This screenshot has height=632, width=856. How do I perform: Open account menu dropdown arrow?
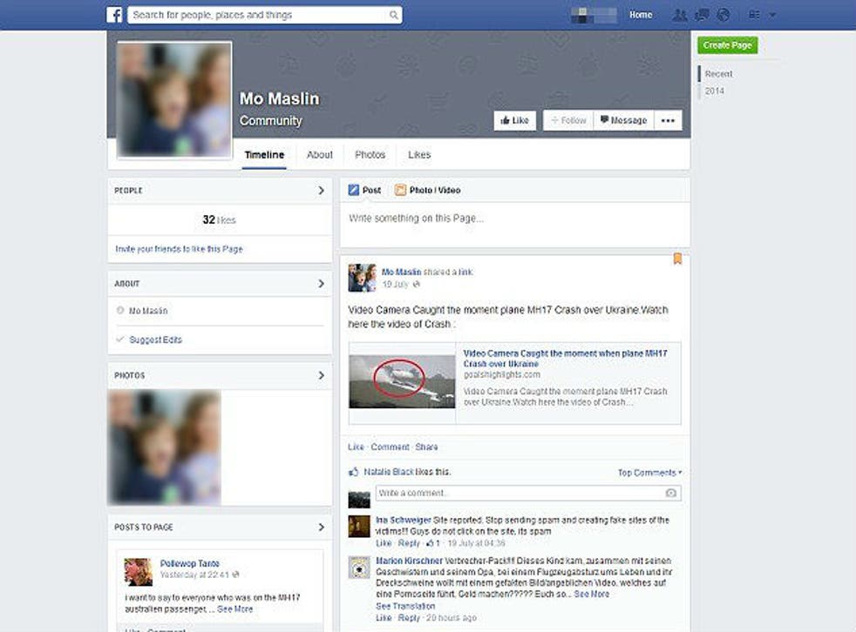772,15
